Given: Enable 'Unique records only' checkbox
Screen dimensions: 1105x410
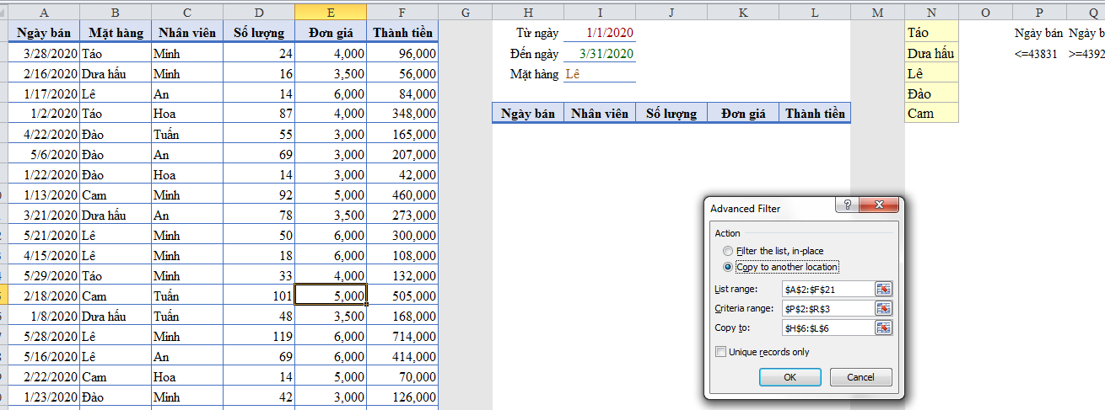Looking at the screenshot, I should tap(720, 352).
